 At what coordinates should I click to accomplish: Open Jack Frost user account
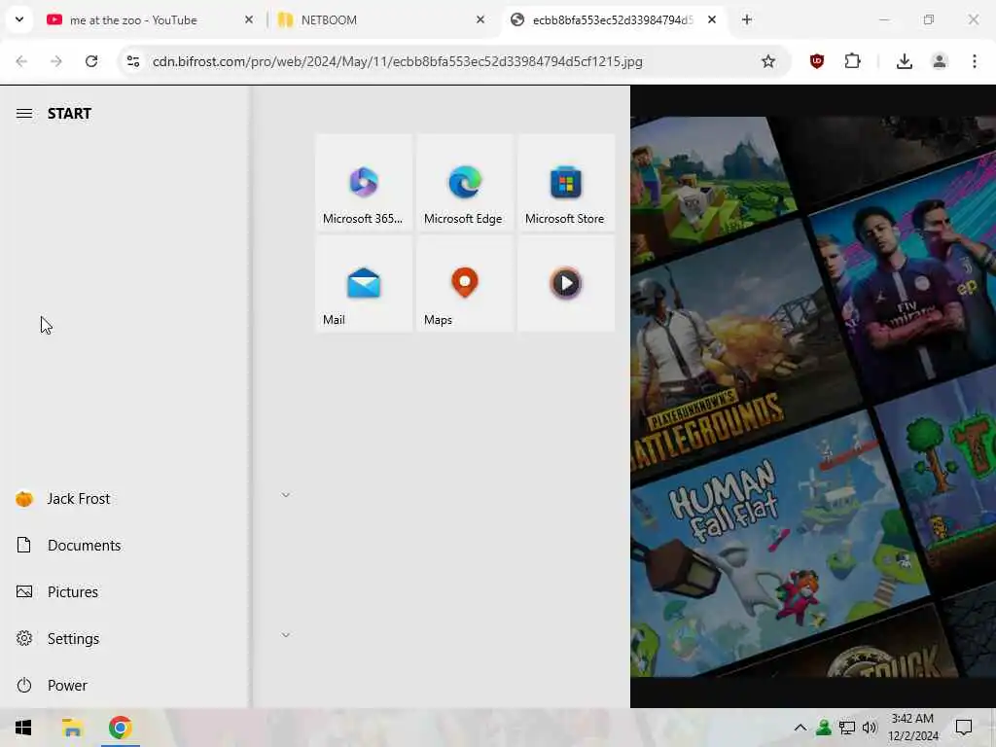coord(124,499)
